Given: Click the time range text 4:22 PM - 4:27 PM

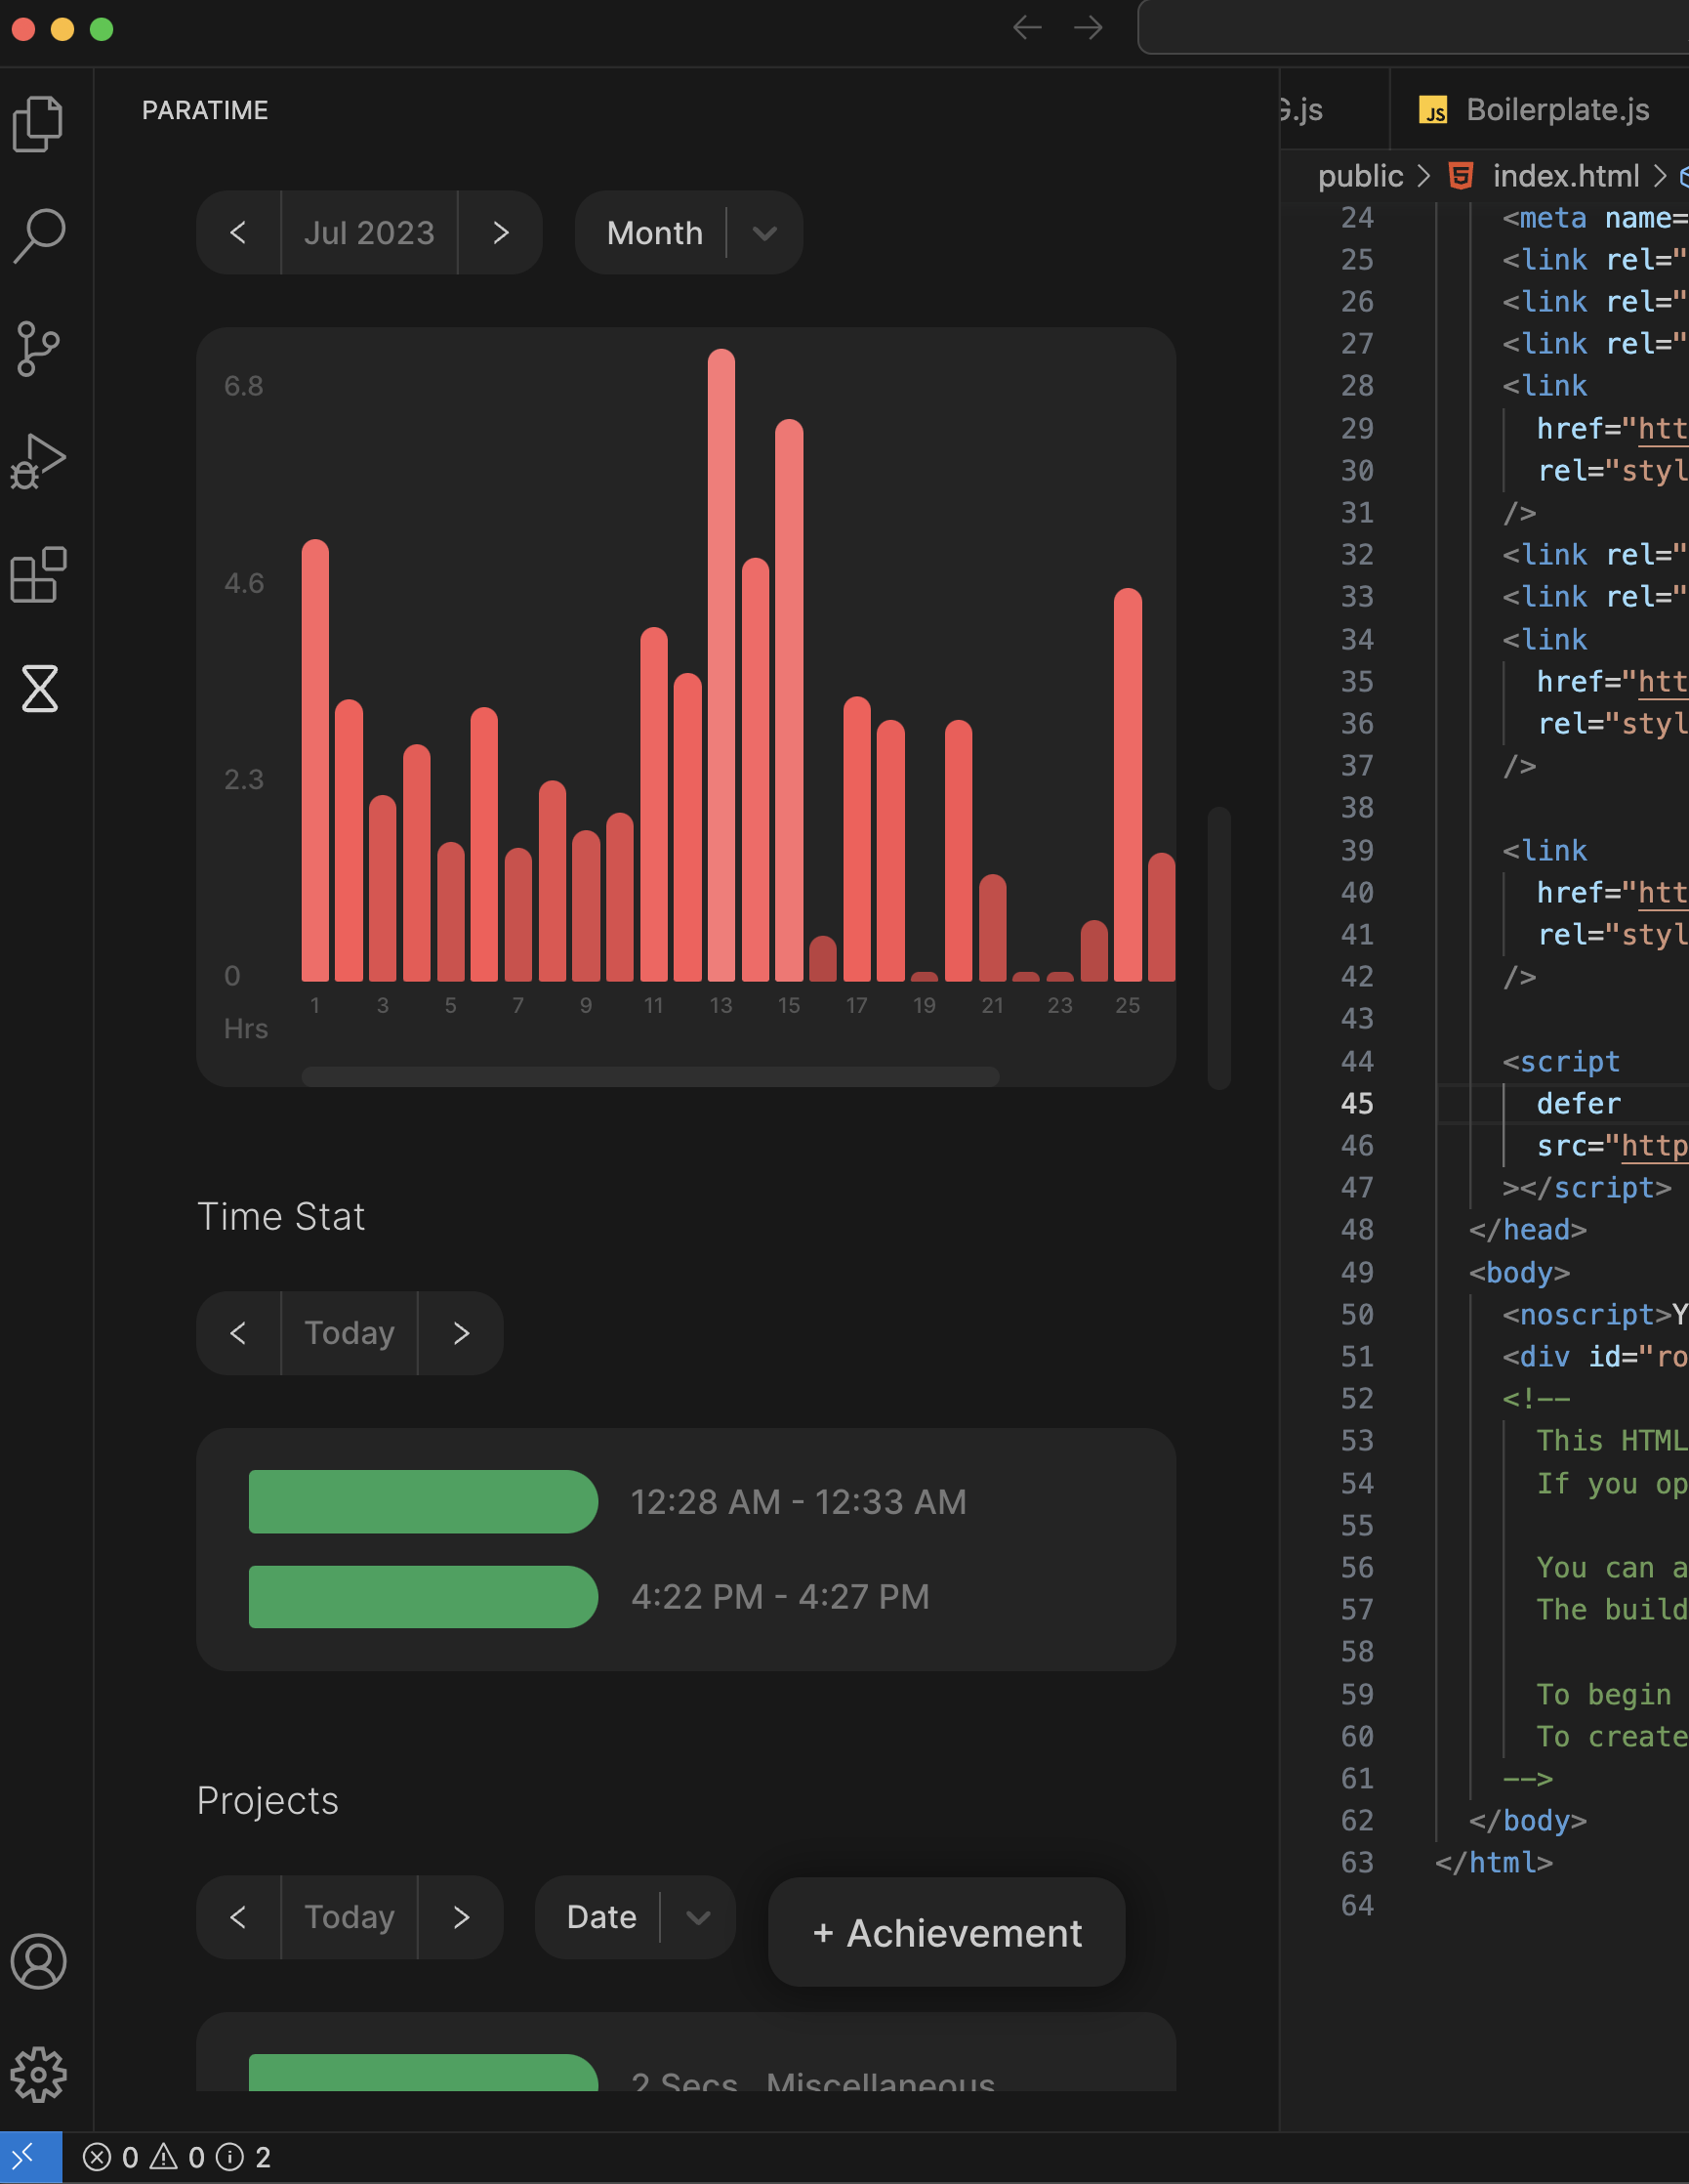Looking at the screenshot, I should tap(780, 1596).
